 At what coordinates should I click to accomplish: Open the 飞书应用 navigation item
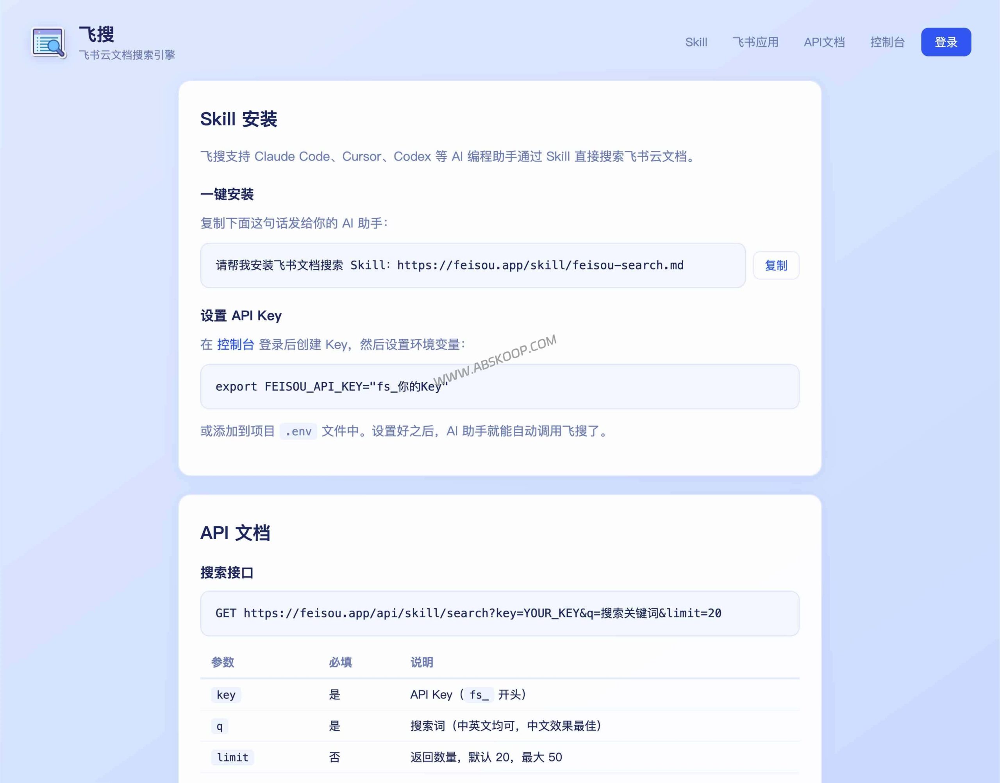(x=756, y=42)
